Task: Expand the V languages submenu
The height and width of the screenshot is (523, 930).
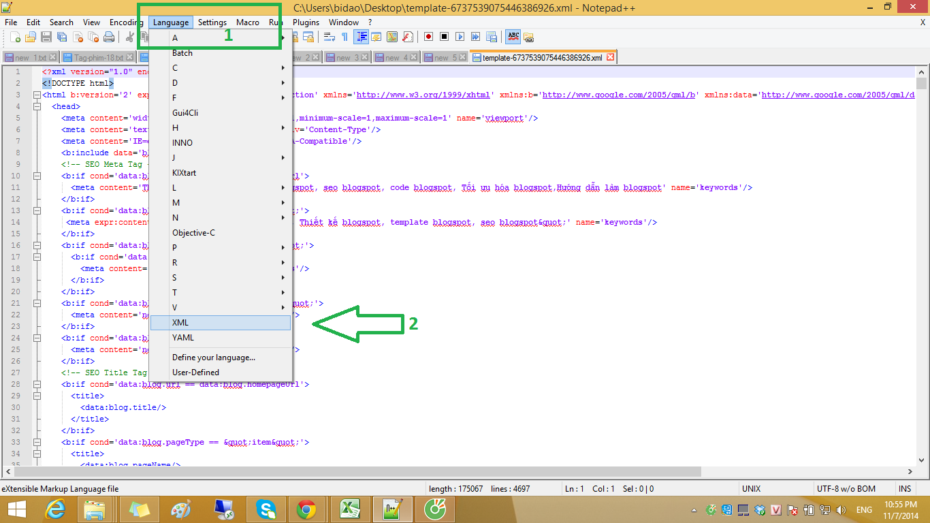Action: [221, 307]
